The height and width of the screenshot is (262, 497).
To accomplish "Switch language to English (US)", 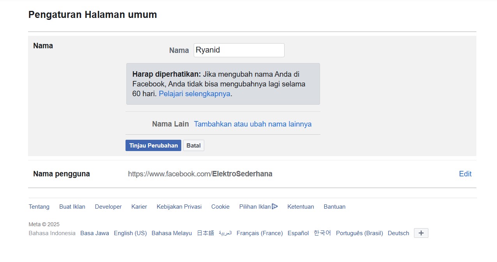I will pyautogui.click(x=130, y=233).
